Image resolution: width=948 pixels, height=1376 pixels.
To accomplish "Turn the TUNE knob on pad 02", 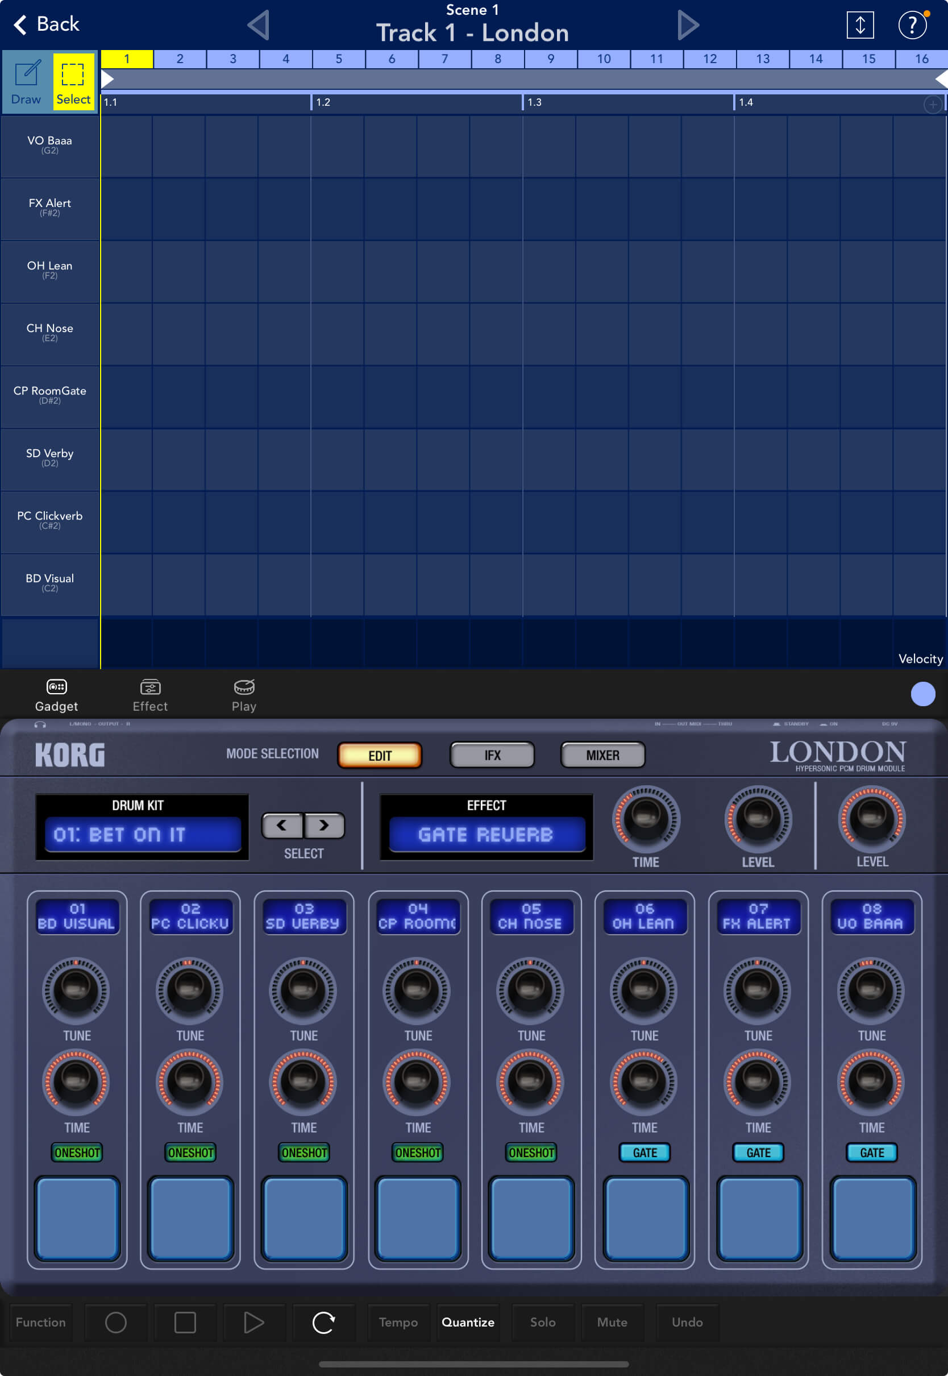I will pyautogui.click(x=189, y=990).
